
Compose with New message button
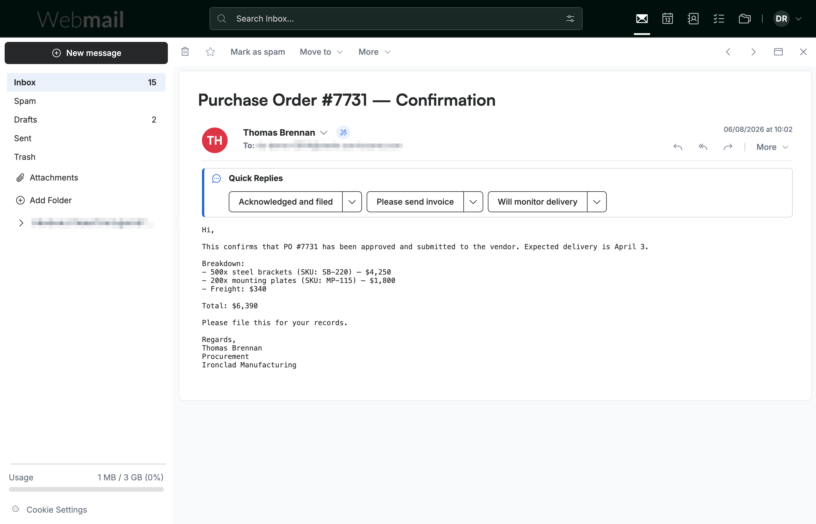coord(86,53)
